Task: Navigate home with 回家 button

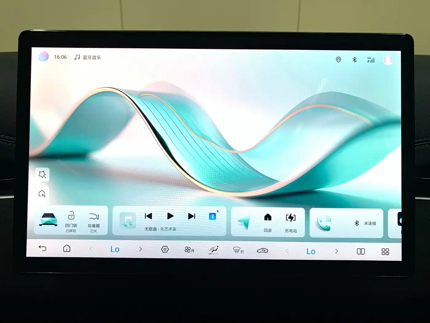Action: [x=268, y=223]
